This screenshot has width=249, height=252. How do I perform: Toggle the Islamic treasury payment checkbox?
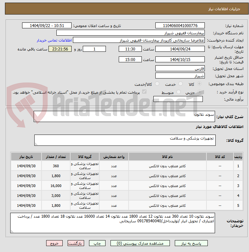[144, 92]
